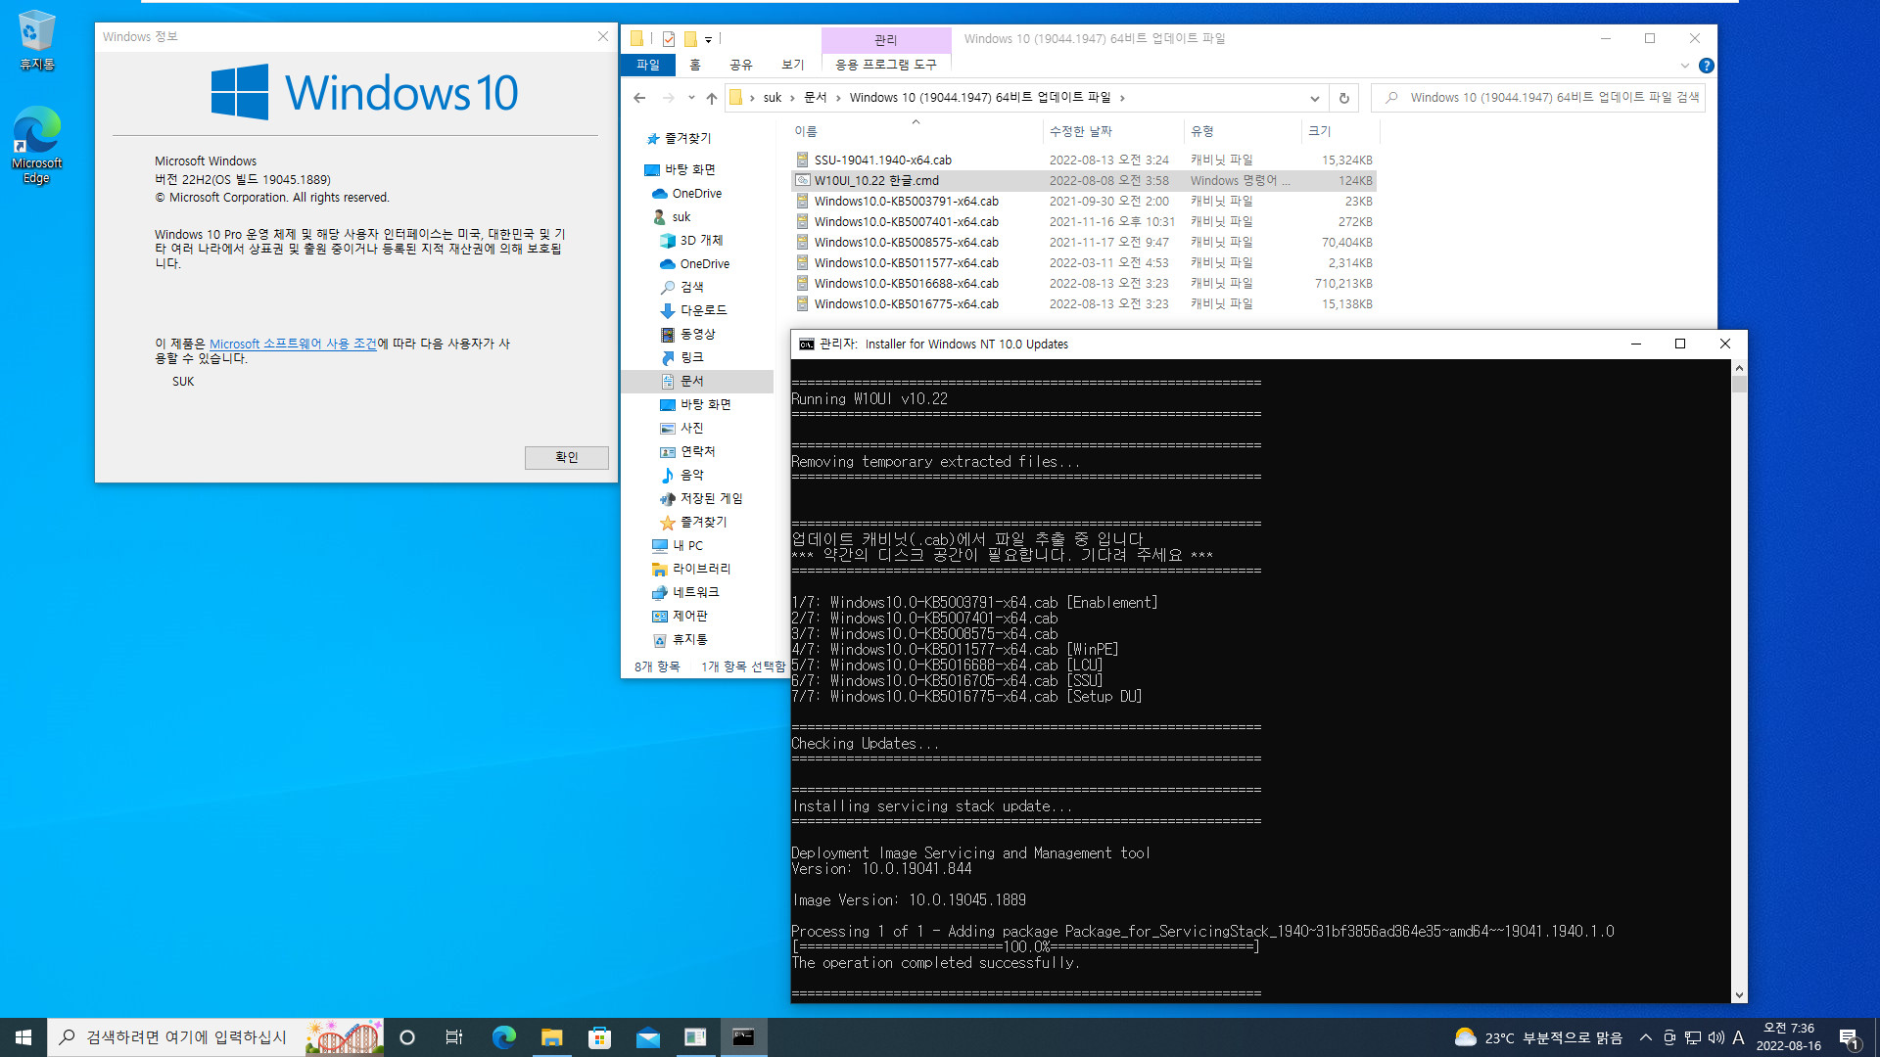The height and width of the screenshot is (1057, 1880).
Task: Click the Explorer search box
Action: pyautogui.click(x=1539, y=98)
